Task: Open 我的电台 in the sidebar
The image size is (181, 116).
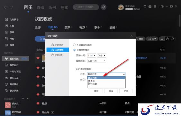Action: [12, 65]
